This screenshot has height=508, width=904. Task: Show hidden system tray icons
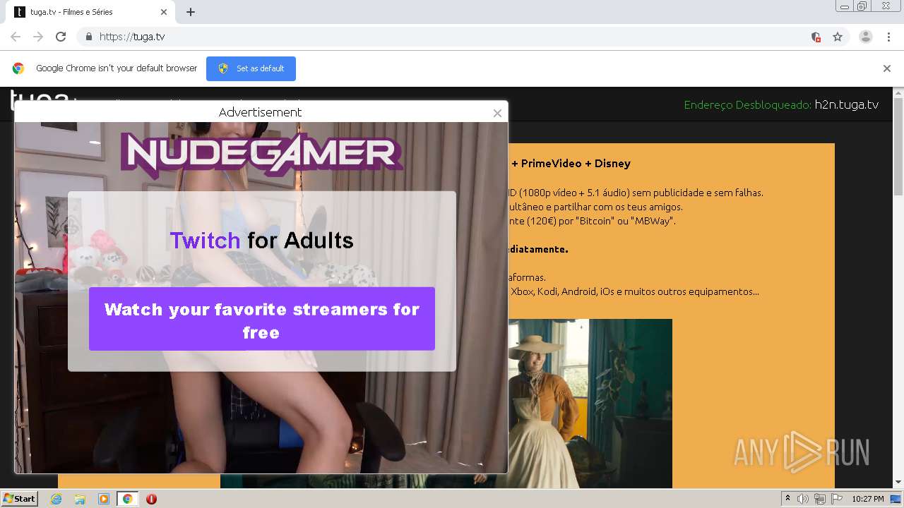point(787,499)
